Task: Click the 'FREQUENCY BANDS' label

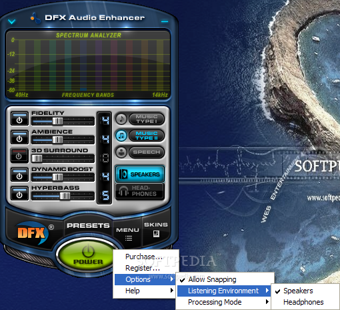Action: pyautogui.click(x=88, y=95)
